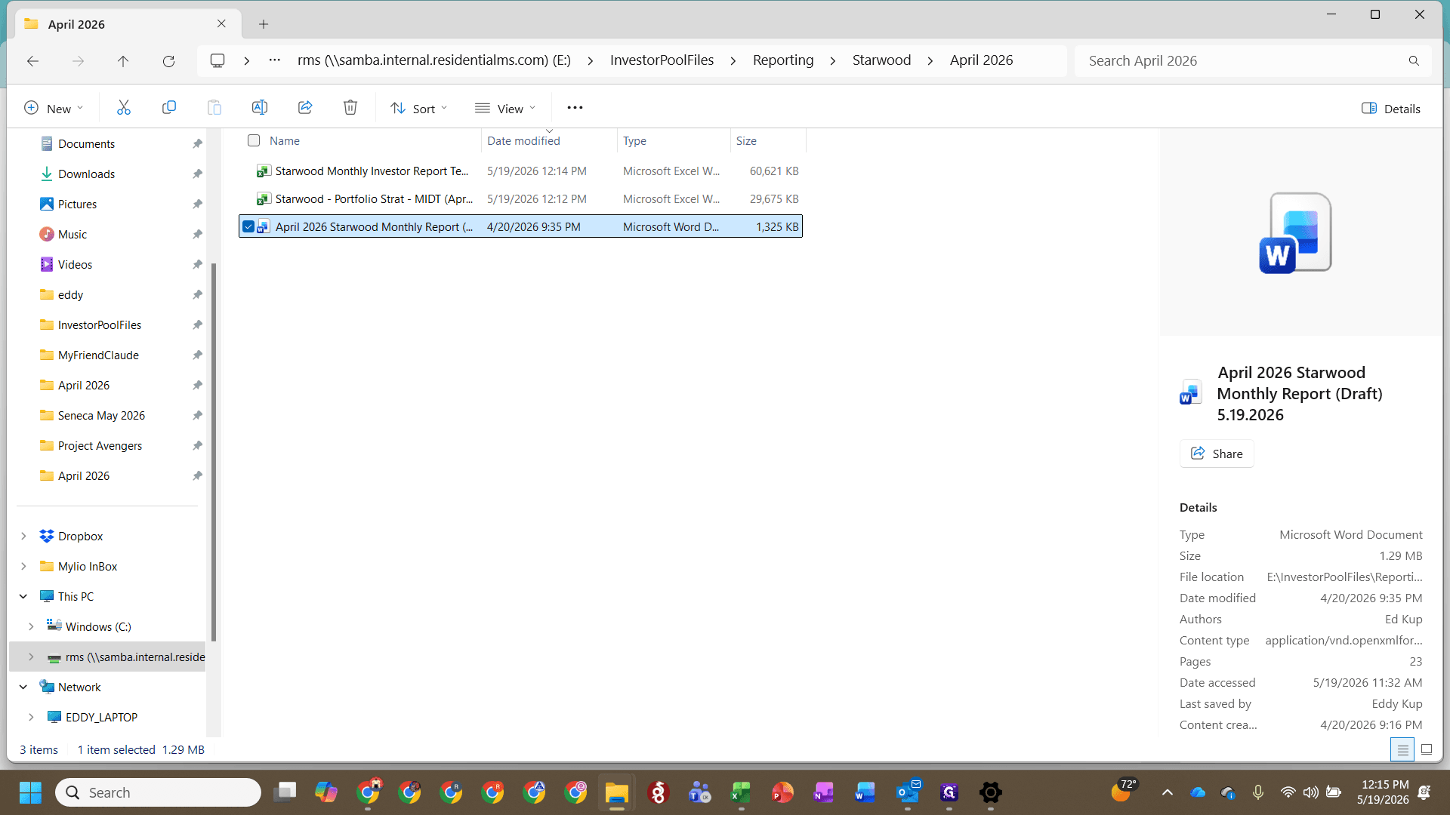Expand the Dropbox tree node
Image resolution: width=1450 pixels, height=815 pixels.
pyautogui.click(x=23, y=536)
